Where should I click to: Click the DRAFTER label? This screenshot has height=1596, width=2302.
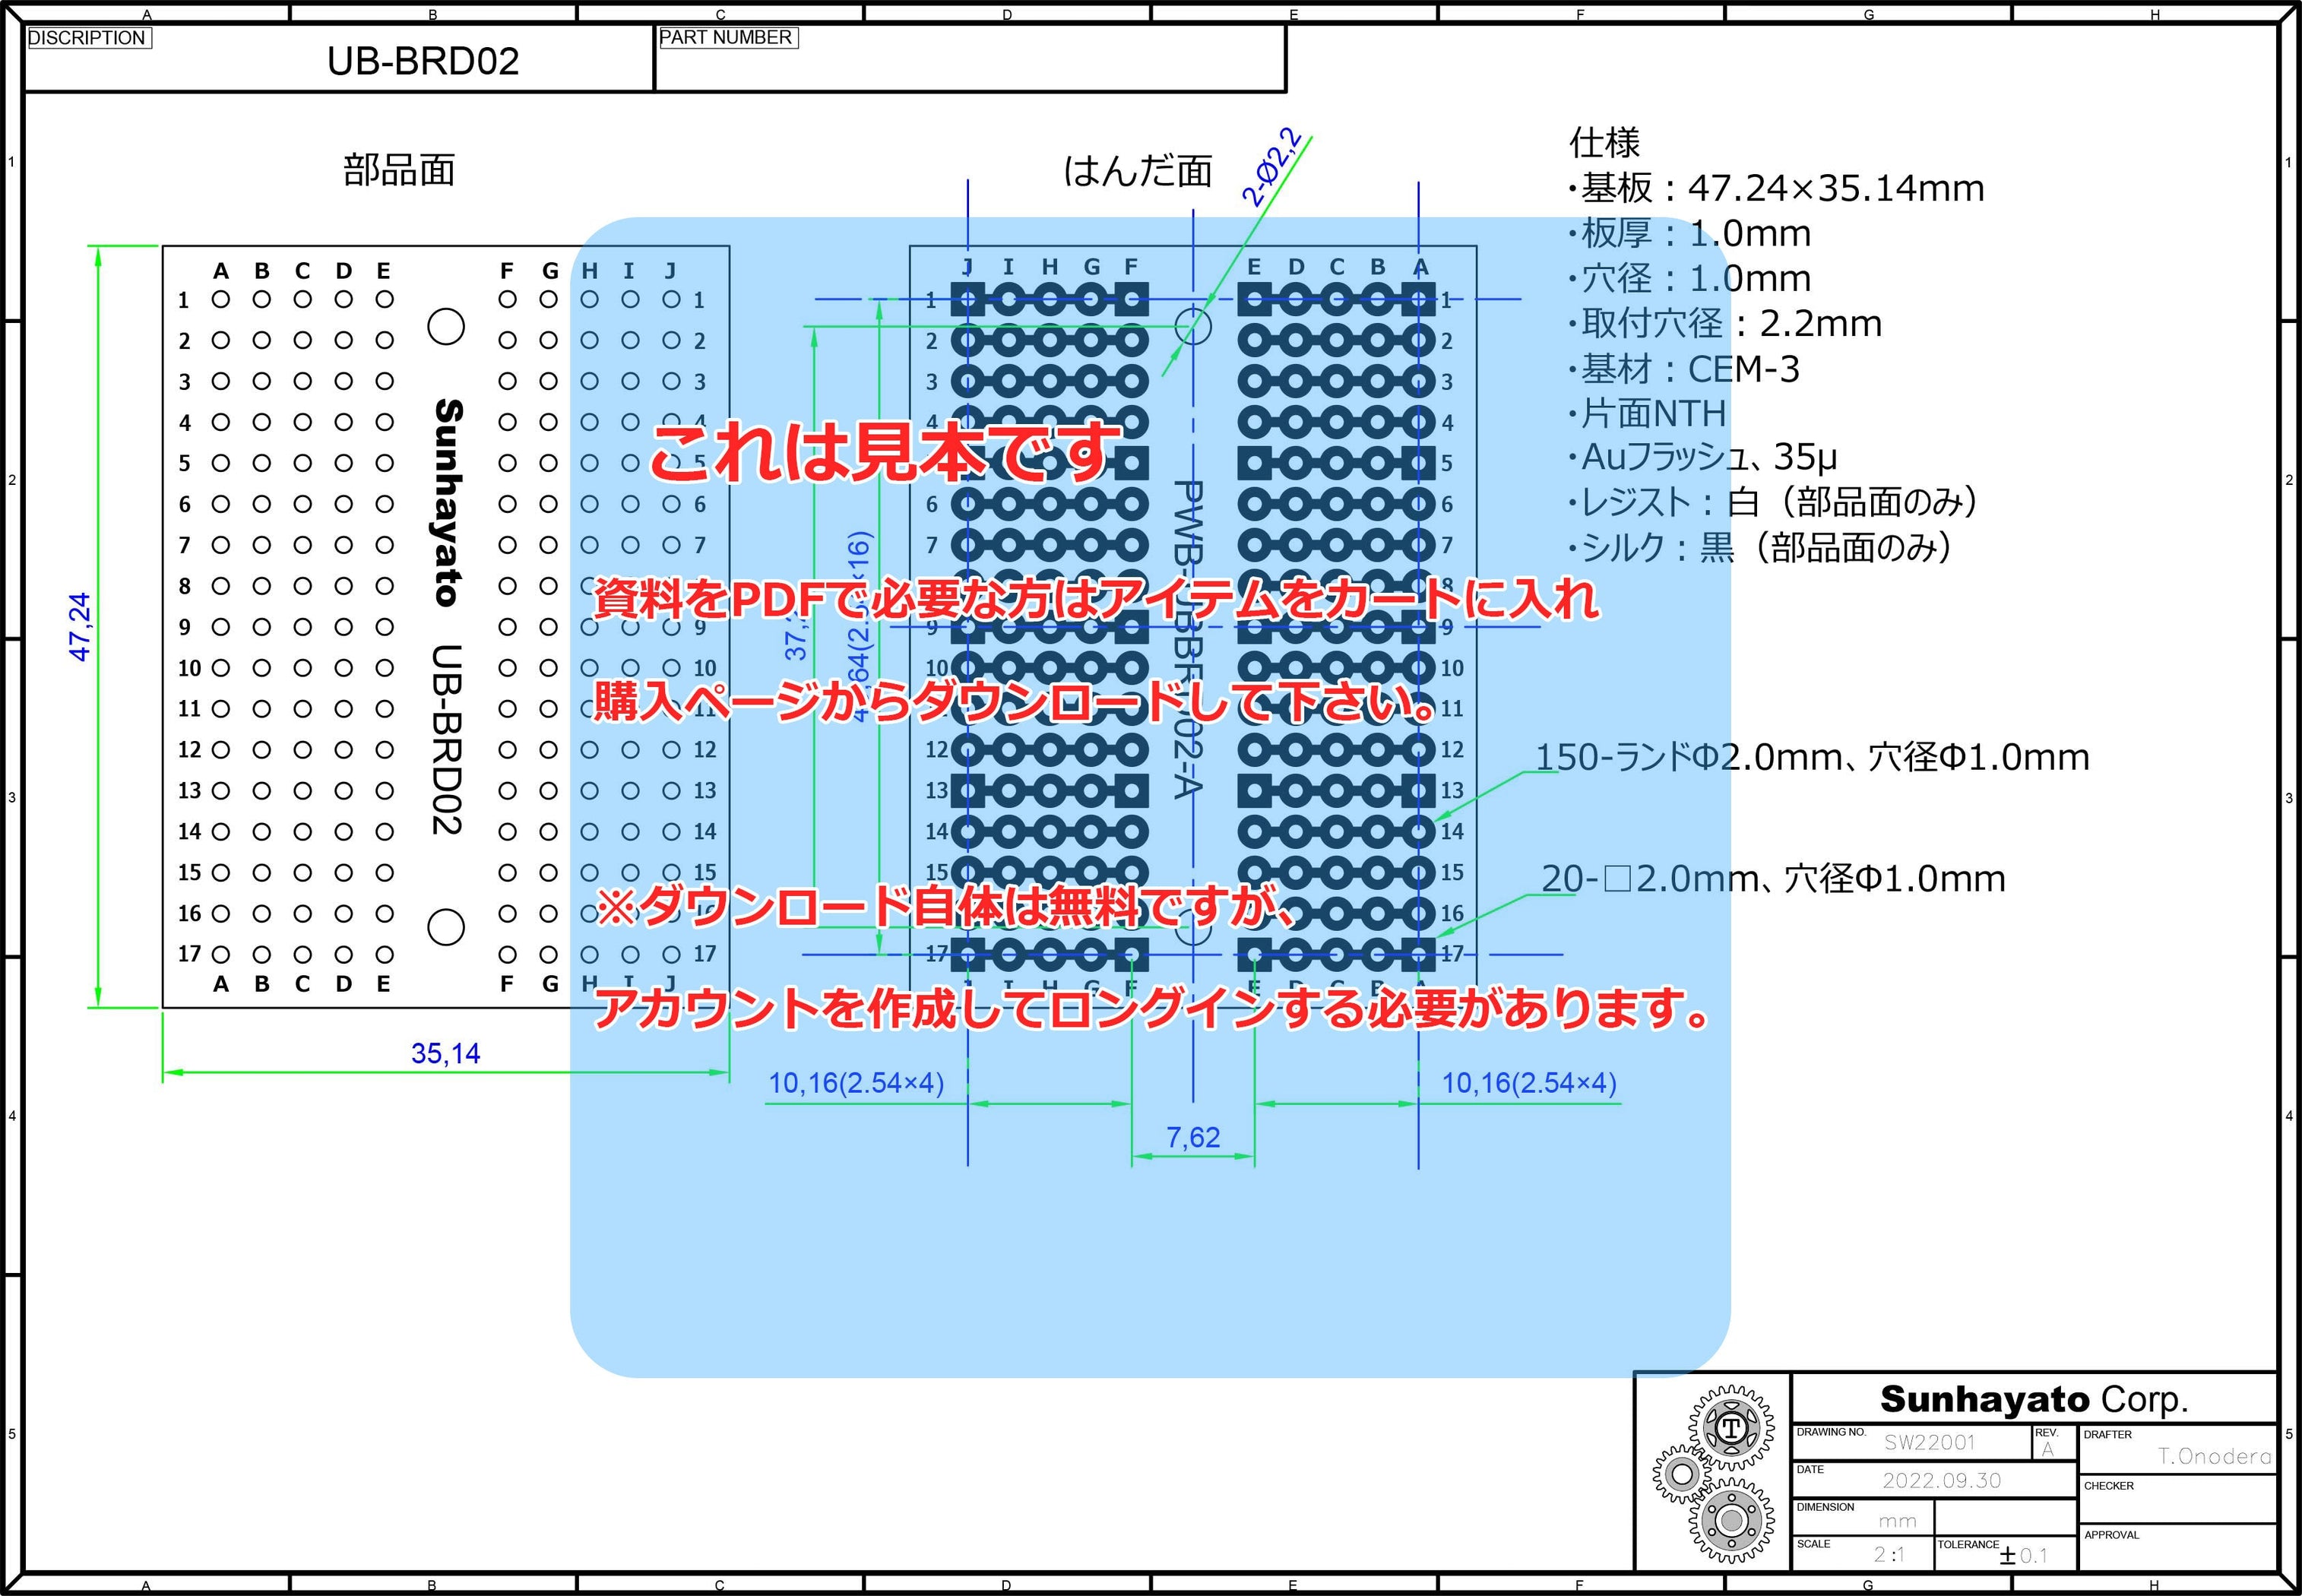[2107, 1434]
